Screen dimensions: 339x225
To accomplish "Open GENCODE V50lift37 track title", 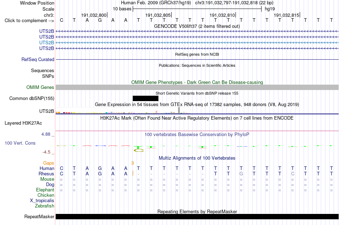I will [x=197, y=26].
